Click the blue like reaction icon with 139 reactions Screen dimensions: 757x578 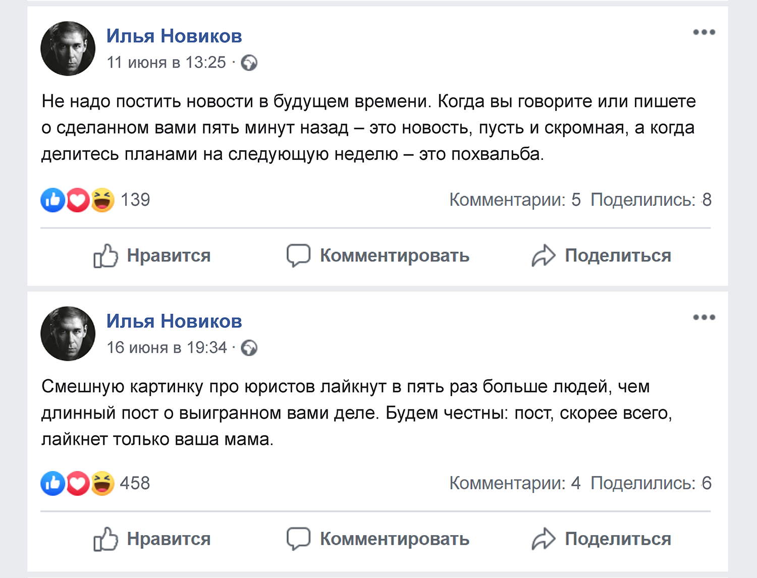53,200
